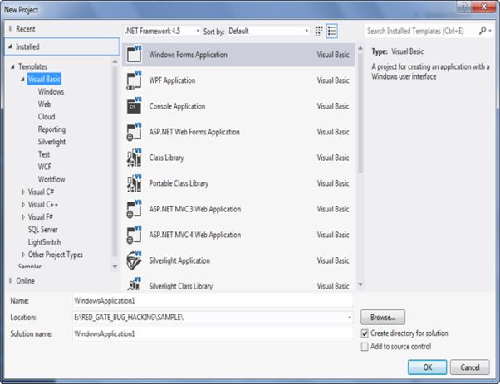500x384 pixels.
Task: Click the Solution name input field
Action: [213, 333]
